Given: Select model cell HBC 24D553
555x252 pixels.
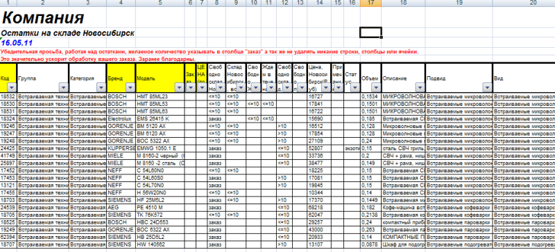Looking at the screenshot, I should tap(160, 222).
